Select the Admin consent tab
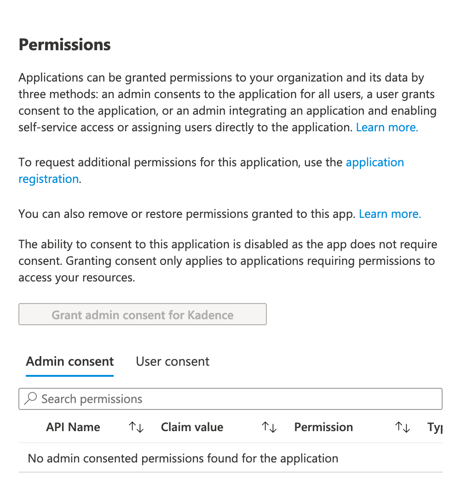This screenshot has height=491, width=461. (x=70, y=362)
